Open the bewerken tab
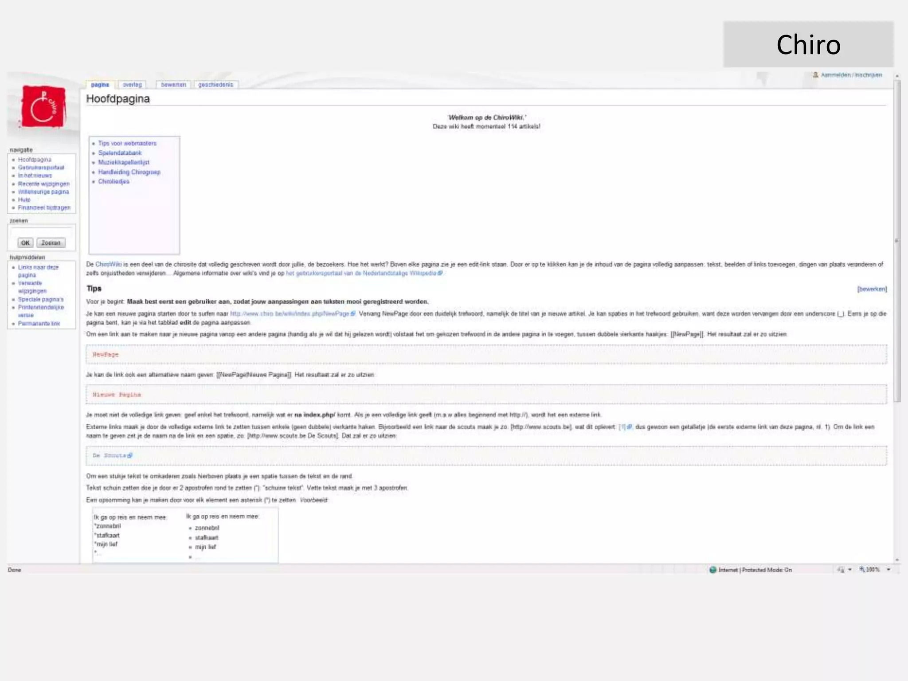The image size is (908, 681). click(173, 85)
